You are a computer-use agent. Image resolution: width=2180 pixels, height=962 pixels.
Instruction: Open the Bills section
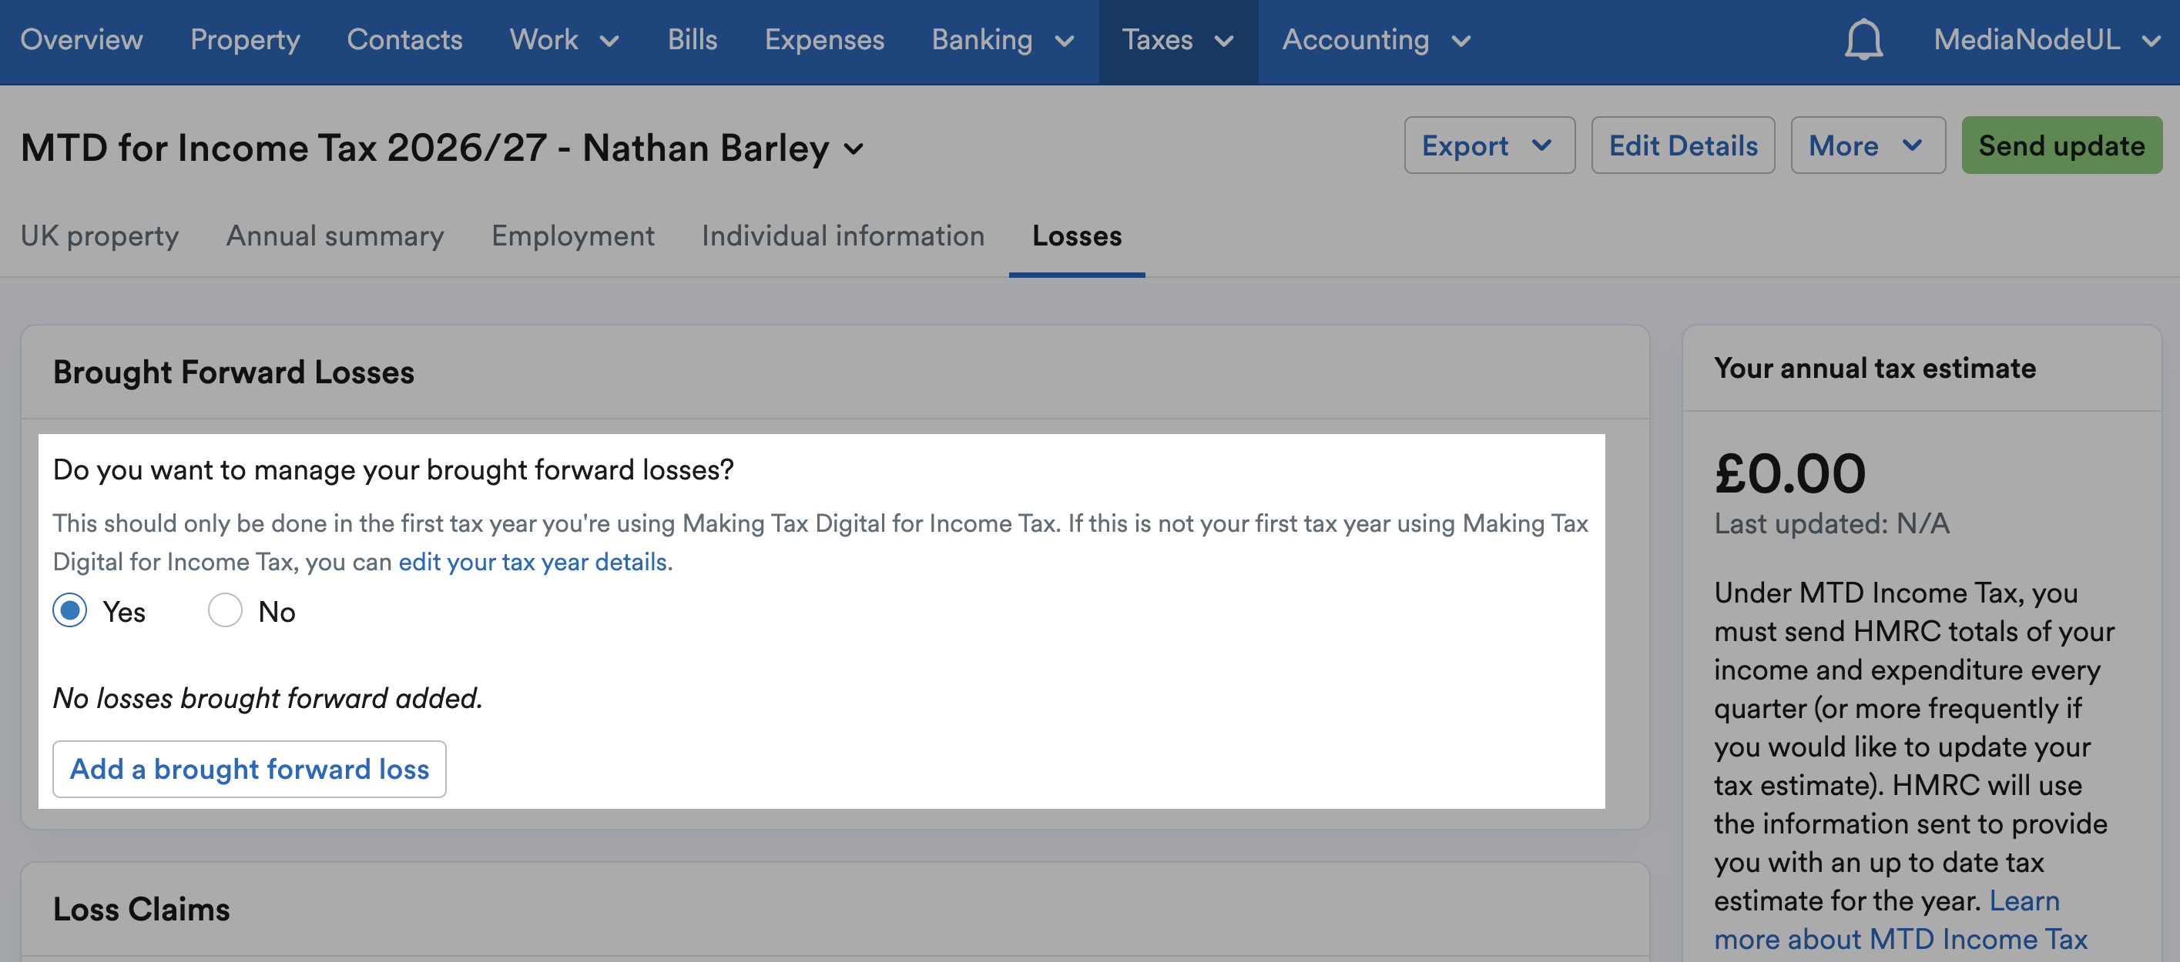[693, 40]
